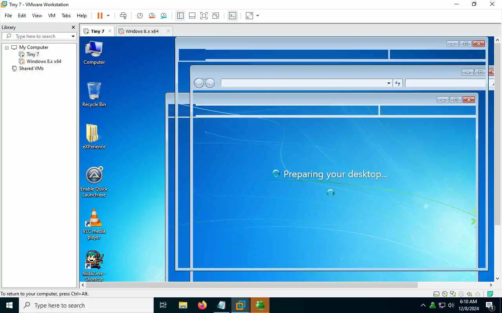Click the back navigation button in the guest window

coord(199,83)
